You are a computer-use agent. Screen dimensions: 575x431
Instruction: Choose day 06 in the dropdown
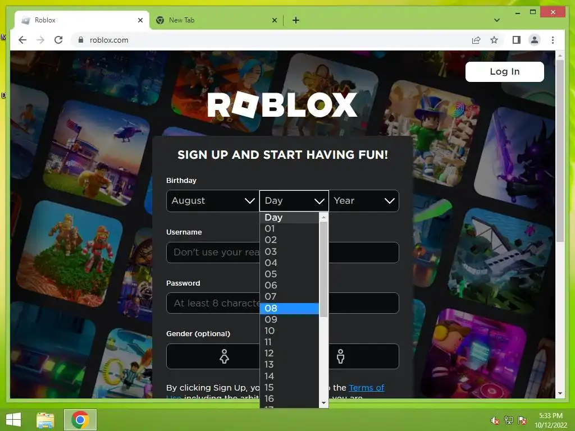point(289,285)
